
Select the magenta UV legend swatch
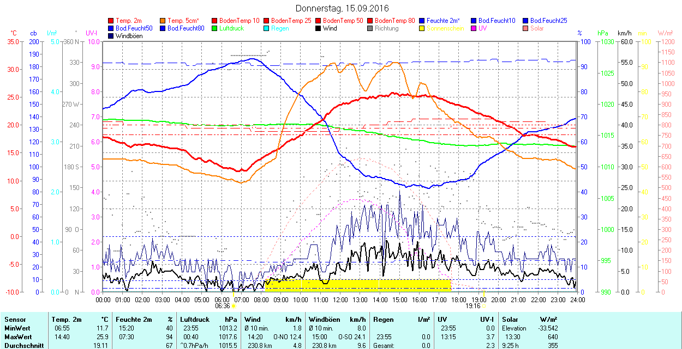474,28
